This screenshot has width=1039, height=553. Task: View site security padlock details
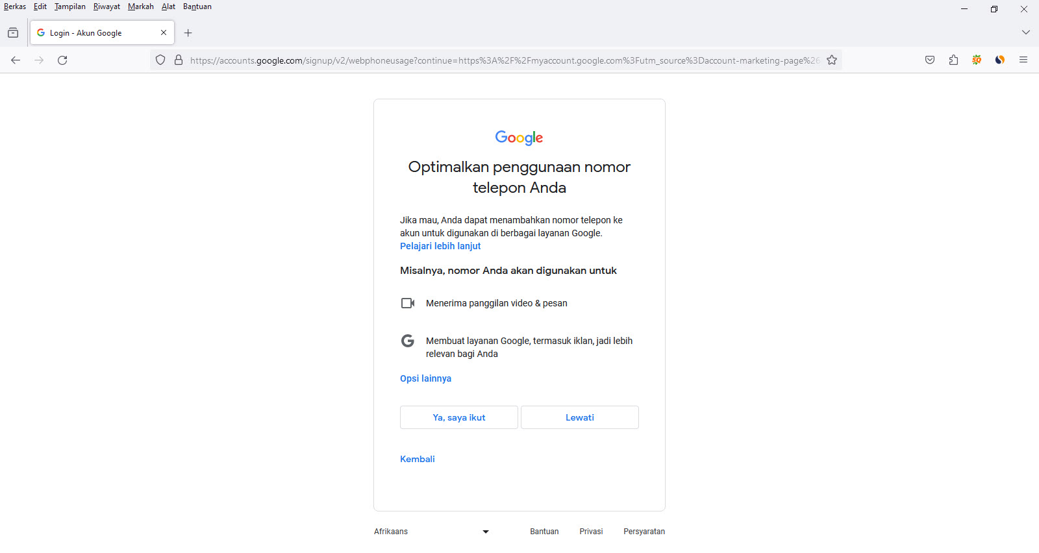point(179,60)
